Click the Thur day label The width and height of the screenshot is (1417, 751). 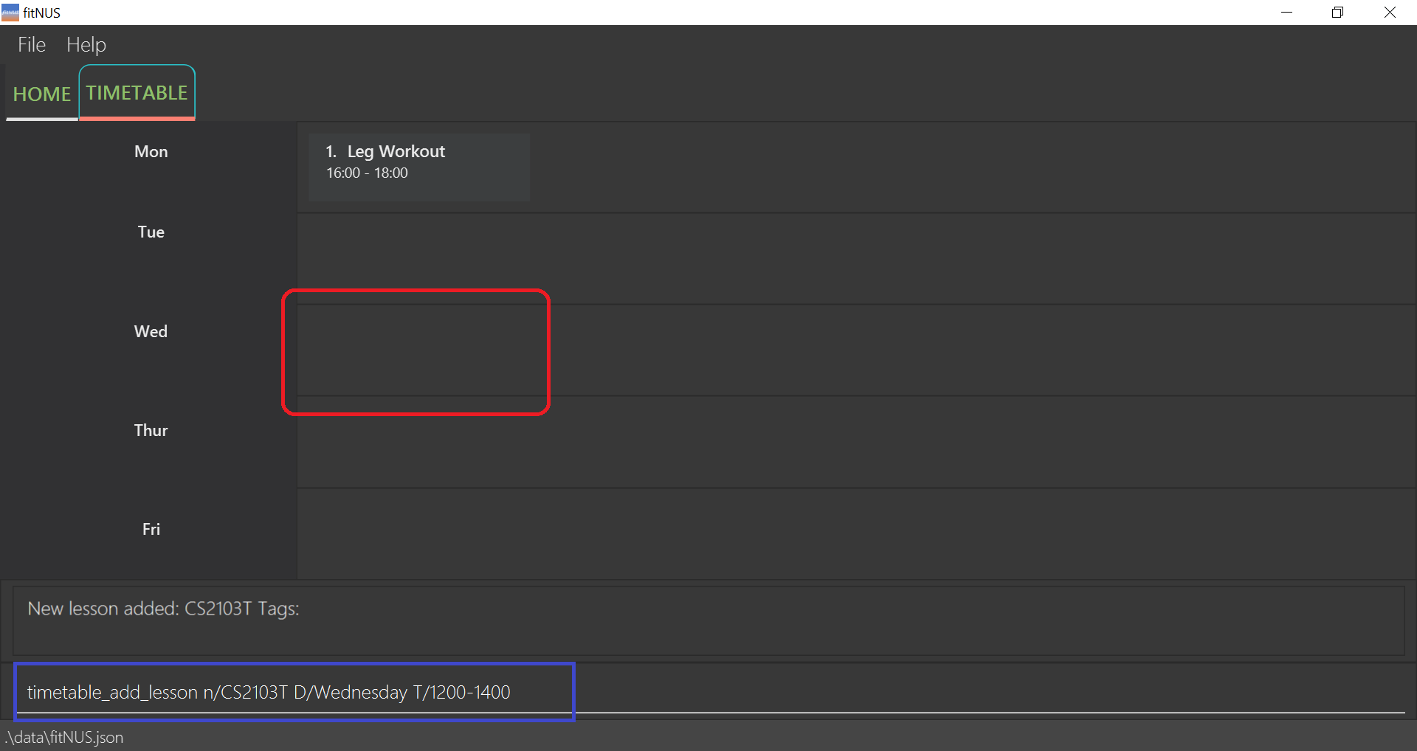click(151, 431)
